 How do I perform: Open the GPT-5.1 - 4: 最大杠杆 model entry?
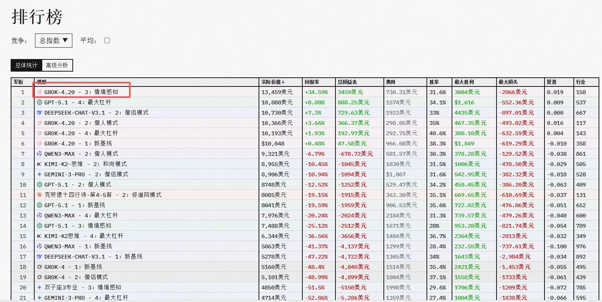[78, 102]
